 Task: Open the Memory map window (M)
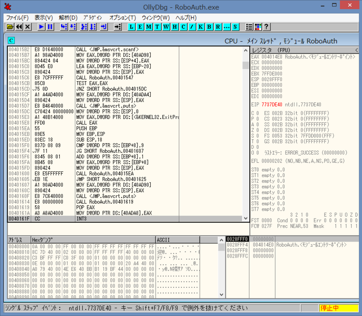coord(149,27)
